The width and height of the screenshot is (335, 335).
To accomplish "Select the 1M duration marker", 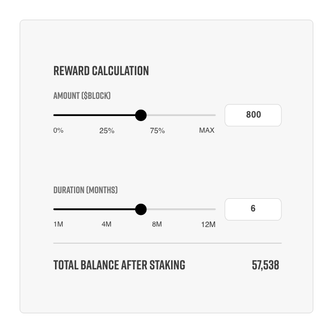I will [59, 224].
